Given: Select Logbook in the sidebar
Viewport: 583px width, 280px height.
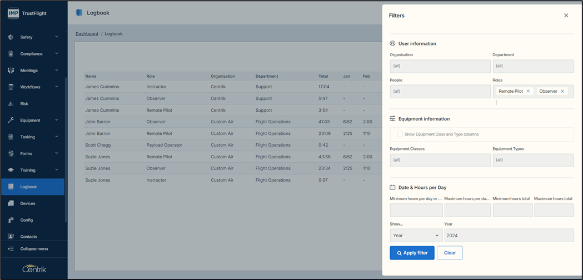Looking at the screenshot, I should click(28, 187).
